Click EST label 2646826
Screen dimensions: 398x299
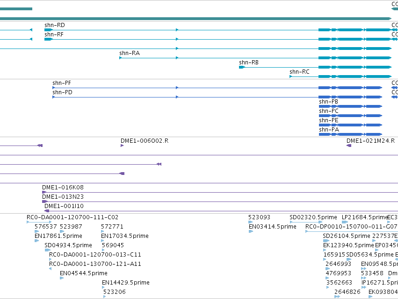pyautogui.click(x=347, y=292)
